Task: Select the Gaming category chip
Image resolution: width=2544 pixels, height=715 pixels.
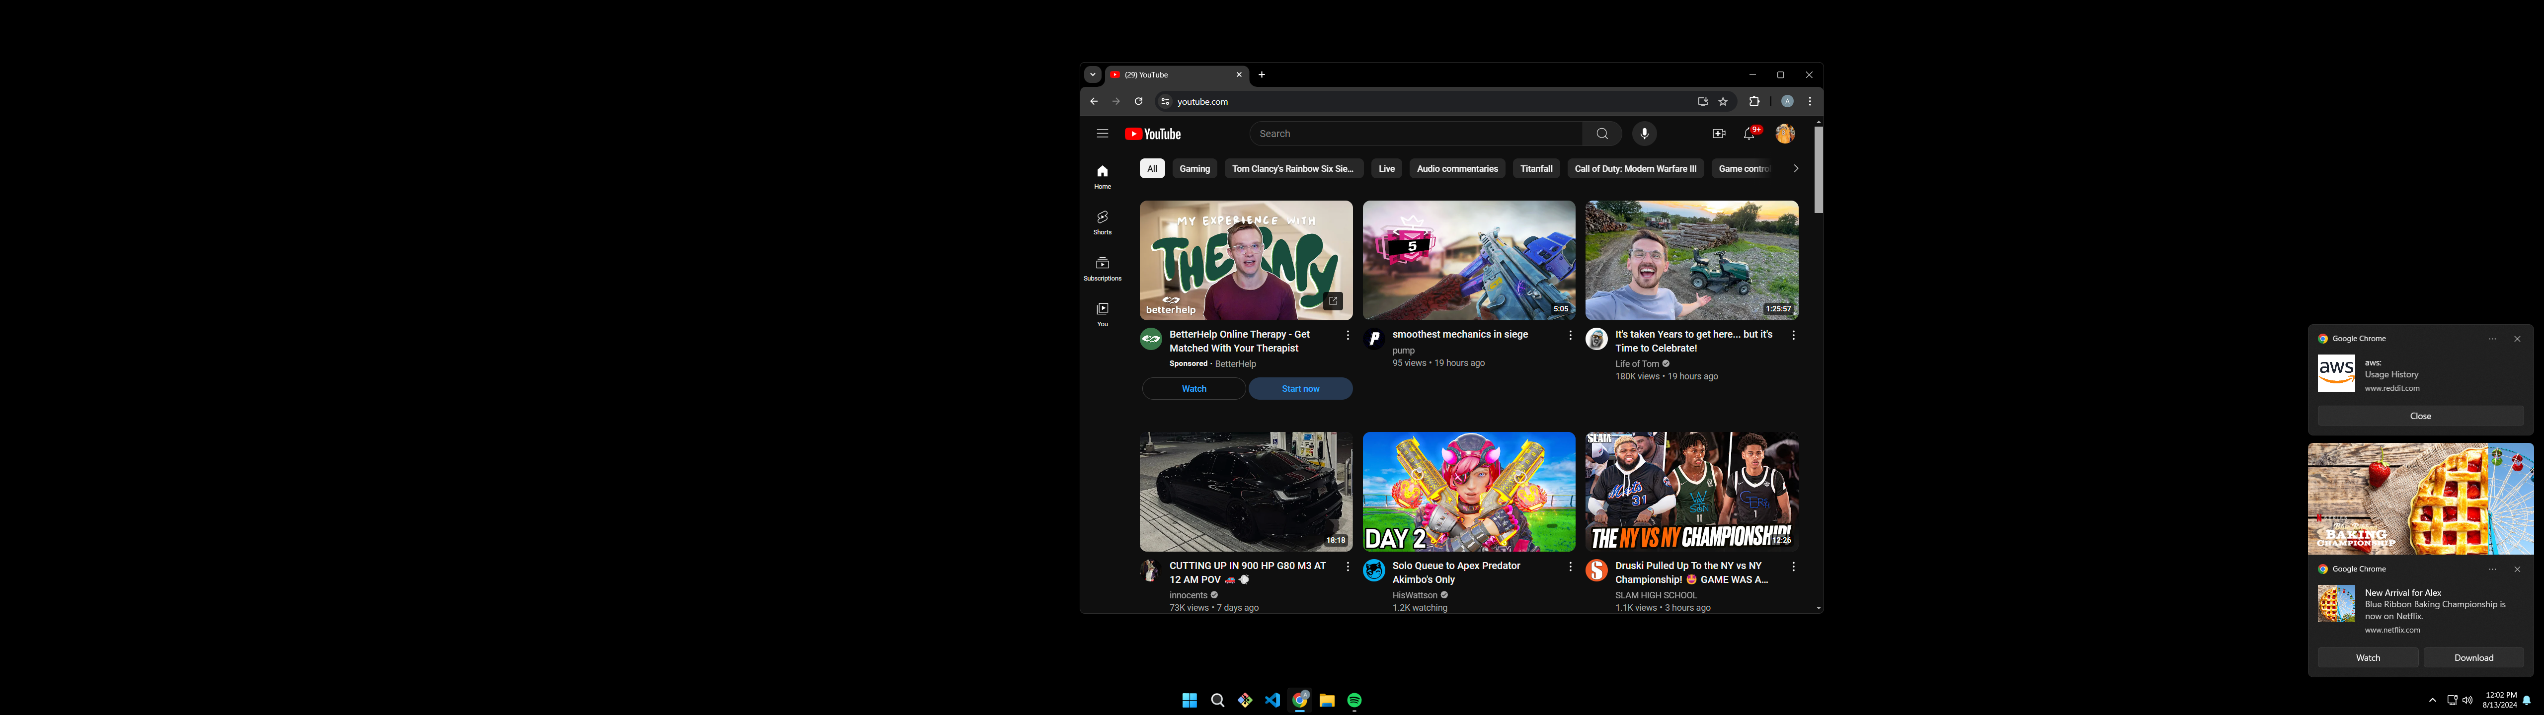Action: tap(1194, 169)
